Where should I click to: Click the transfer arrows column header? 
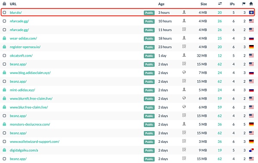click(x=220, y=3)
